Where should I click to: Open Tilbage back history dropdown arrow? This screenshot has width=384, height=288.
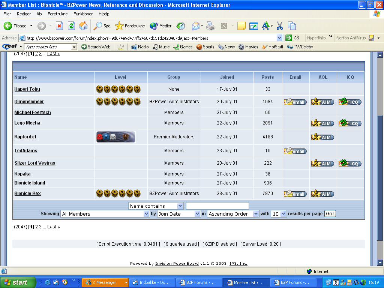(31, 26)
